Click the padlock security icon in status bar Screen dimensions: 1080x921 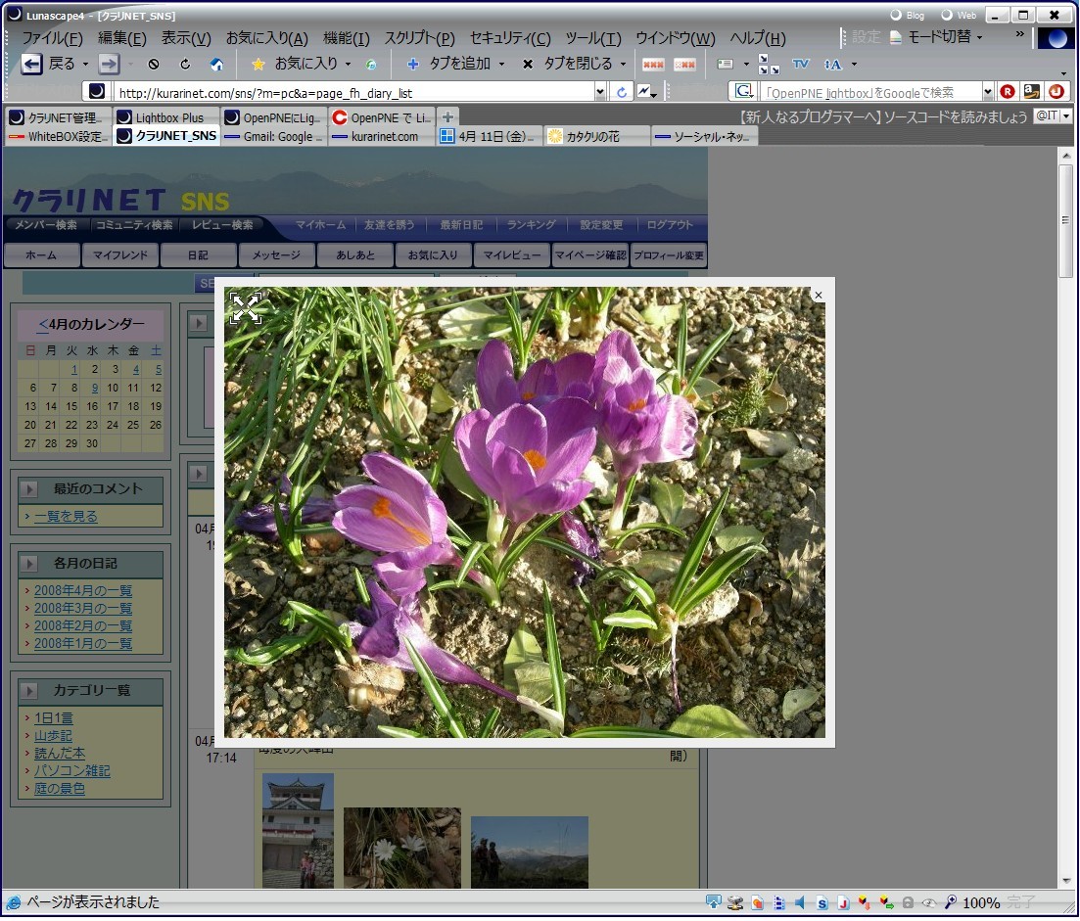tap(908, 903)
